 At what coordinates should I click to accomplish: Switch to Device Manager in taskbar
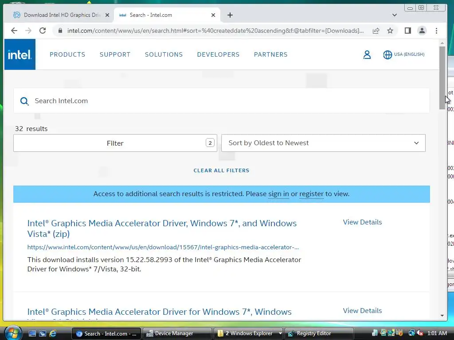[177, 333]
